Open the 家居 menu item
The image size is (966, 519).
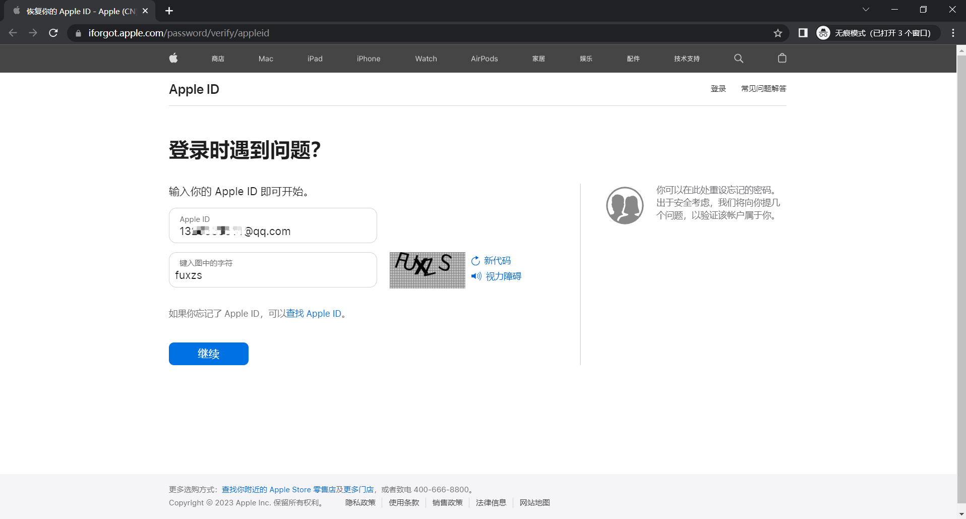[x=538, y=59]
